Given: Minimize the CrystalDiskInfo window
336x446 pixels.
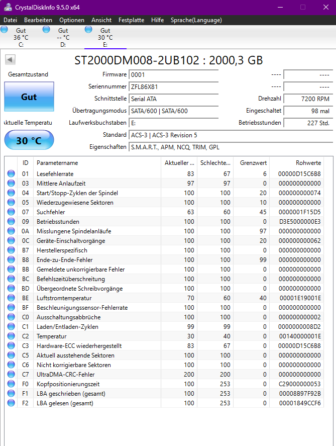Looking at the screenshot, I should pyautogui.click(x=280, y=7).
